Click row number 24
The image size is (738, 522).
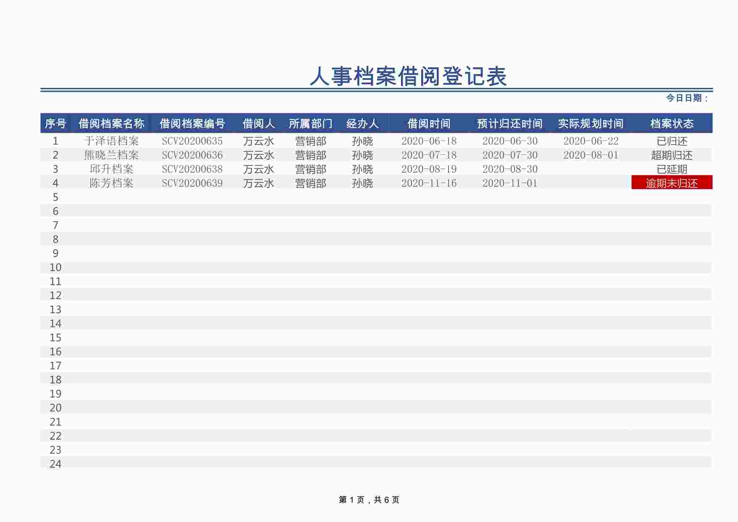pyautogui.click(x=56, y=464)
